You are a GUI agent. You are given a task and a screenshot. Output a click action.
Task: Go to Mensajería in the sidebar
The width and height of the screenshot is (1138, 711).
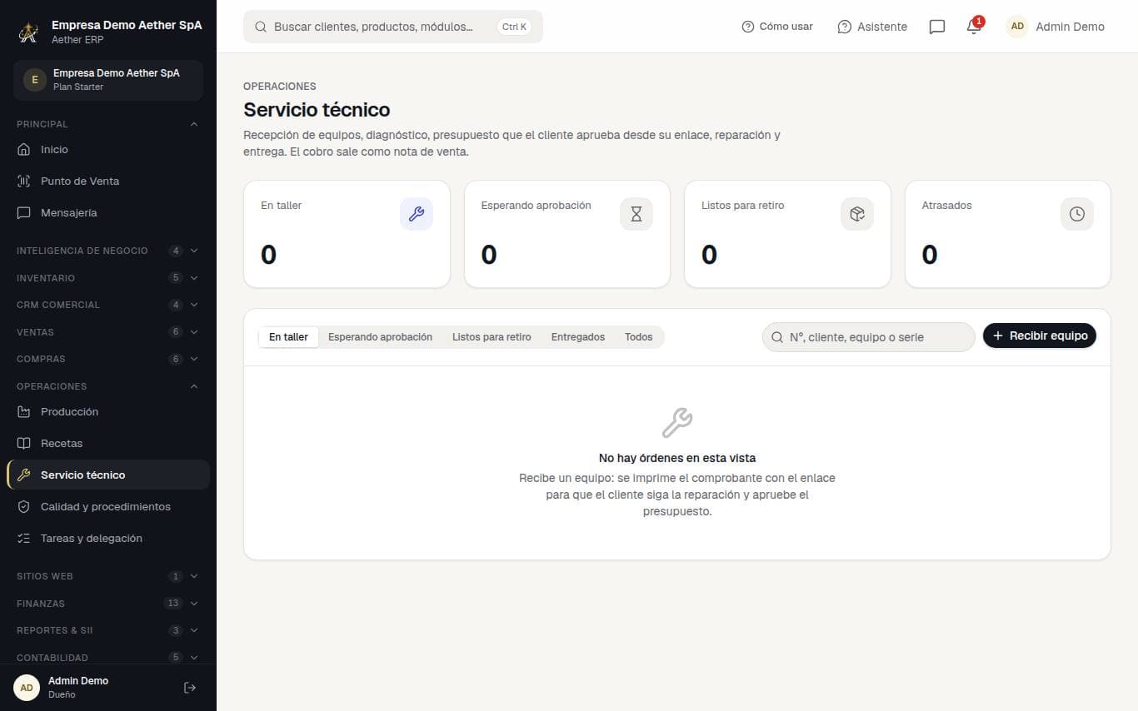click(x=108, y=213)
